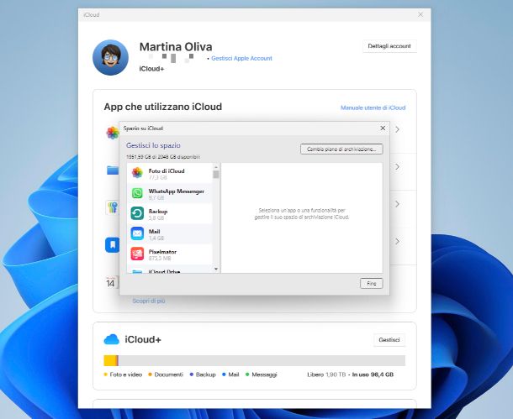Click the Foto e video legend entry

pyautogui.click(x=123, y=374)
